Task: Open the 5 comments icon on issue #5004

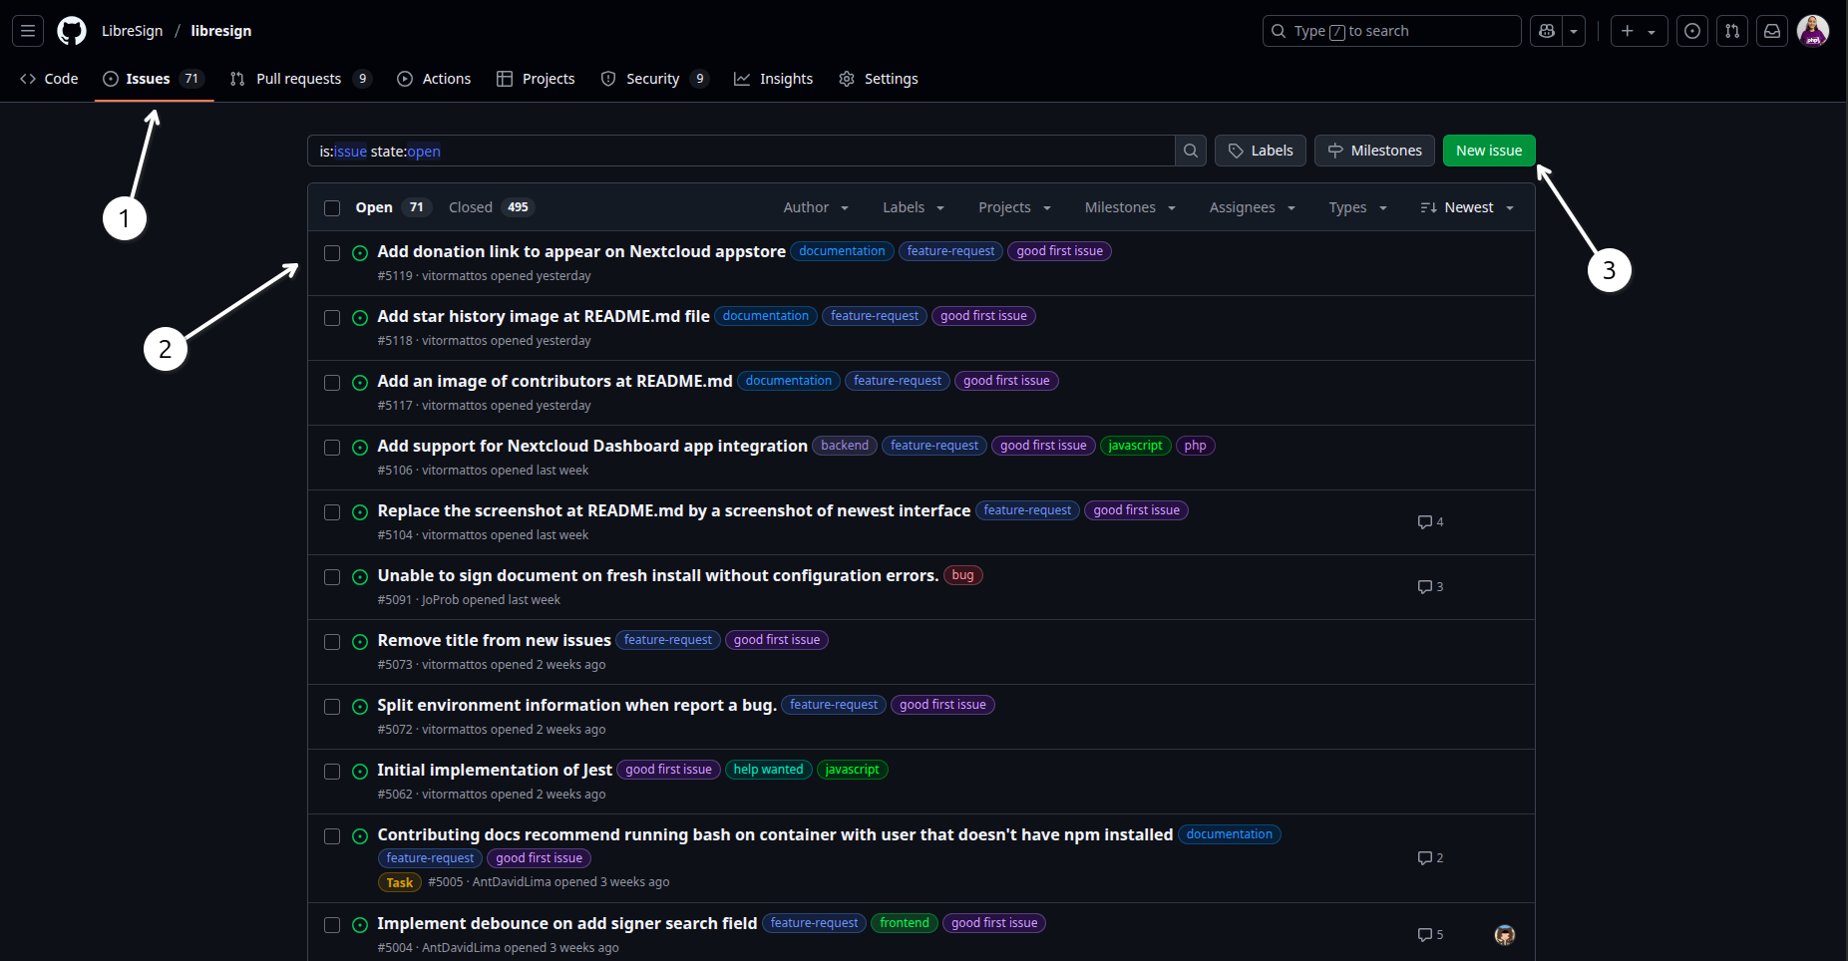Action: point(1430,935)
